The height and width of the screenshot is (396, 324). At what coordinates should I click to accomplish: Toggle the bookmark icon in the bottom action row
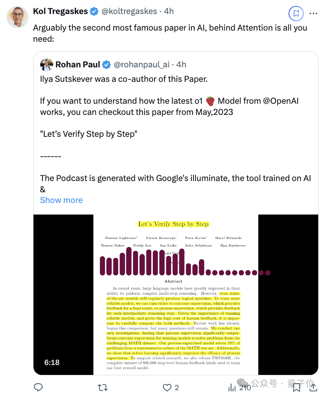[x=296, y=387]
